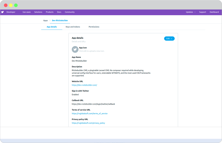Screen dimensions: 222x143
Task: Switch to the Permissions tab
Action: click(94, 27)
